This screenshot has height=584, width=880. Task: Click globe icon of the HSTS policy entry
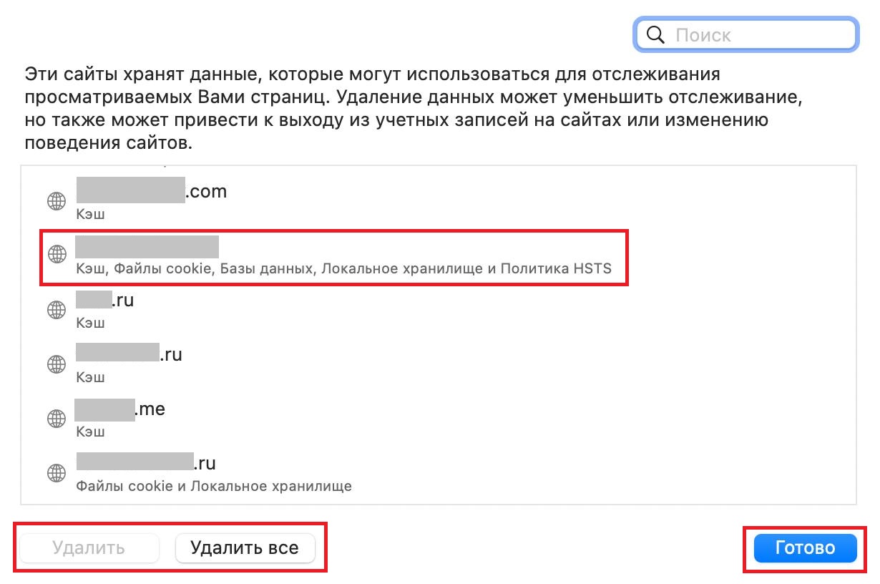point(57,254)
